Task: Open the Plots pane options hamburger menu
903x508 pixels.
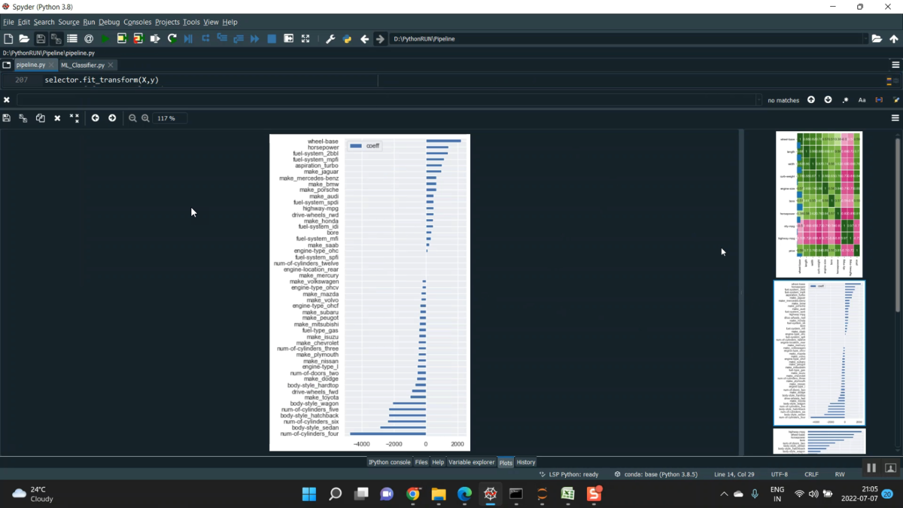Action: coord(895,118)
